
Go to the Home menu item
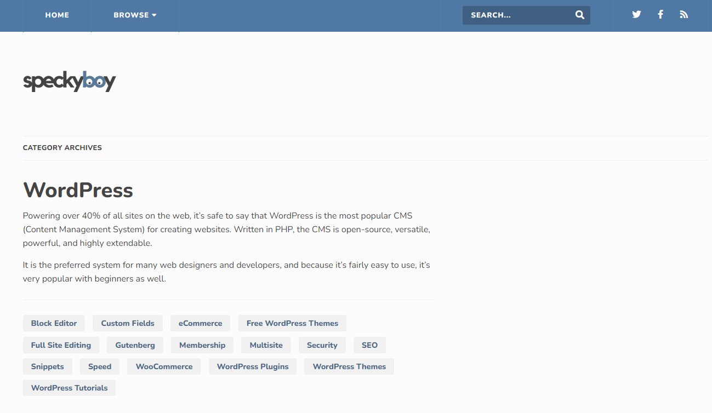coord(57,15)
